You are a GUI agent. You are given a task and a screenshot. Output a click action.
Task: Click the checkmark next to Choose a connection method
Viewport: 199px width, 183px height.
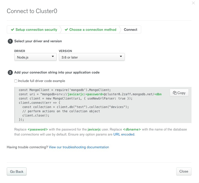point(66,29)
